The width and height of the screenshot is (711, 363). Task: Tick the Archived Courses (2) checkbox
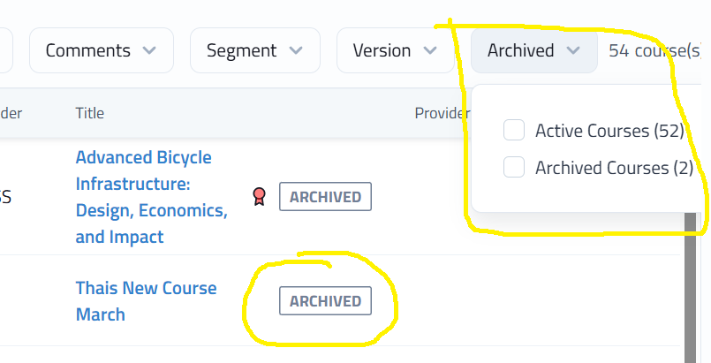(514, 167)
